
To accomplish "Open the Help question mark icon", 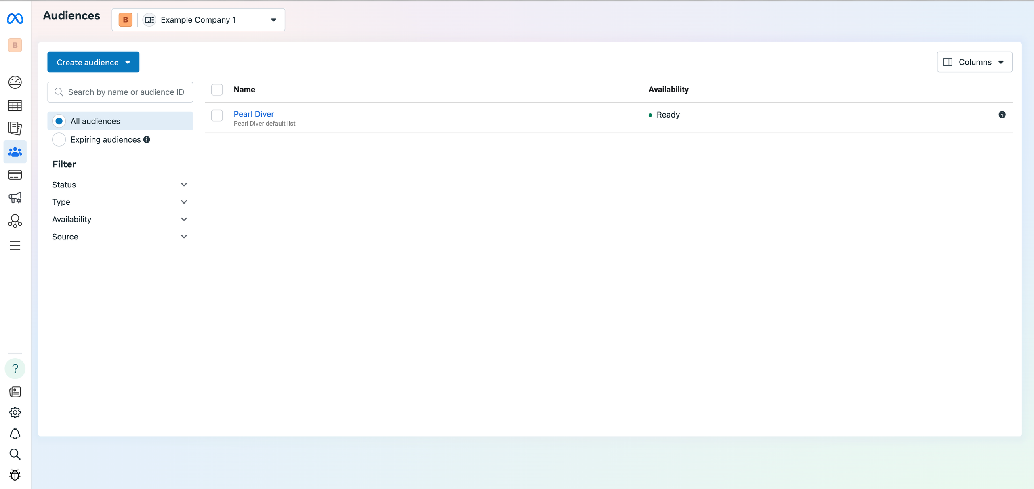I will 15,368.
